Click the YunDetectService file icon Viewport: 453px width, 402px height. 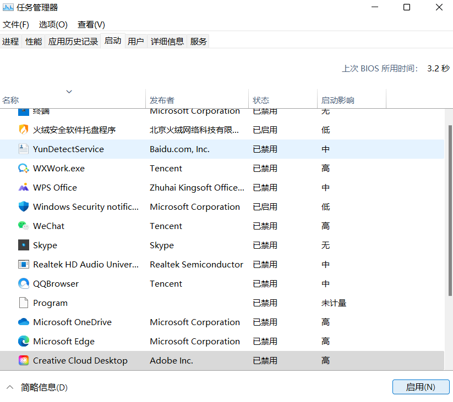point(24,149)
